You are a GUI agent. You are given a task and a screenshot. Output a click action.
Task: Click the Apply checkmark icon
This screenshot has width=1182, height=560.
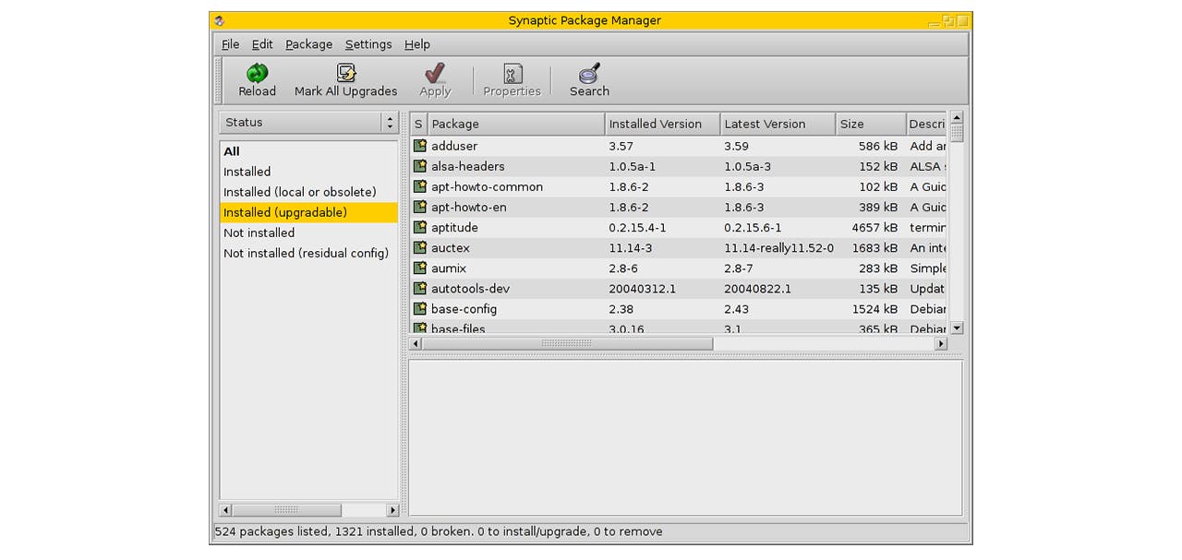tap(435, 74)
